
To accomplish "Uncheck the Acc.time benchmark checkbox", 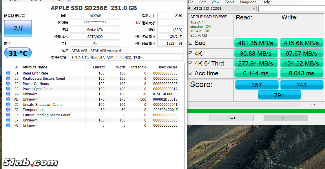I will (191, 73).
